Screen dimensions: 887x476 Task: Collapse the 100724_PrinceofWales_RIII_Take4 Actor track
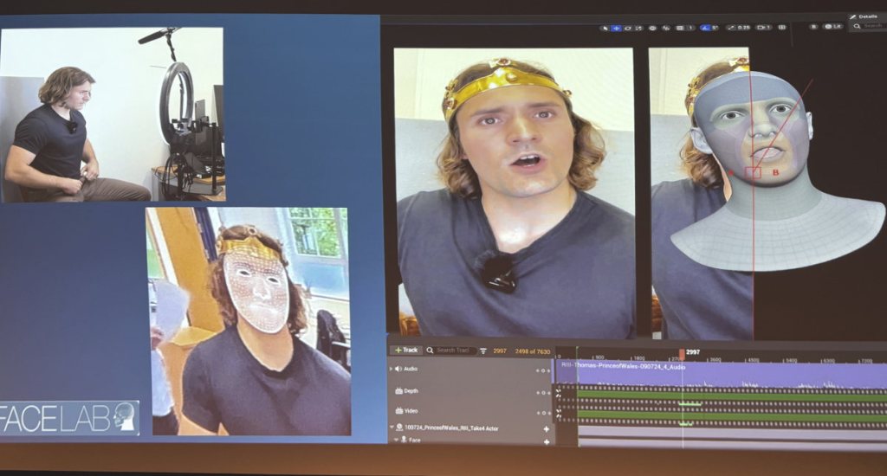tap(391, 428)
